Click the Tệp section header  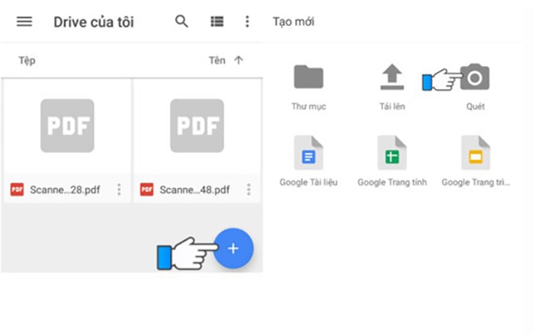(27, 61)
